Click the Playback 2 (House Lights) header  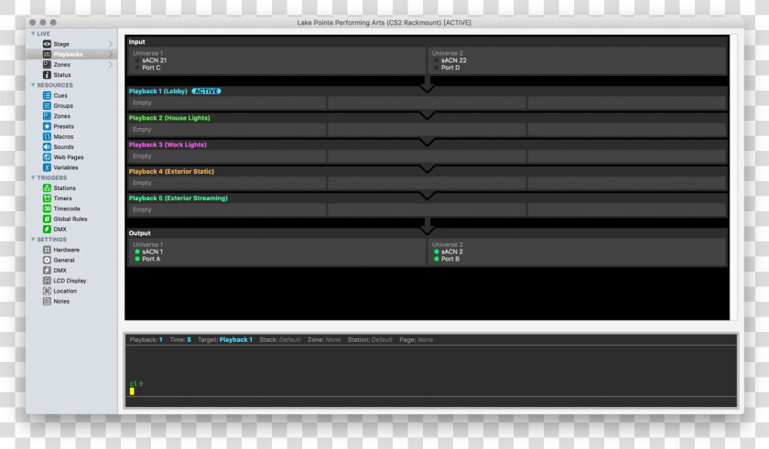[x=169, y=118]
